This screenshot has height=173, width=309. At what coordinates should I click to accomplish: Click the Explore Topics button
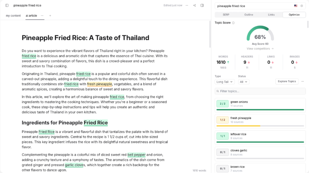tap(287, 81)
